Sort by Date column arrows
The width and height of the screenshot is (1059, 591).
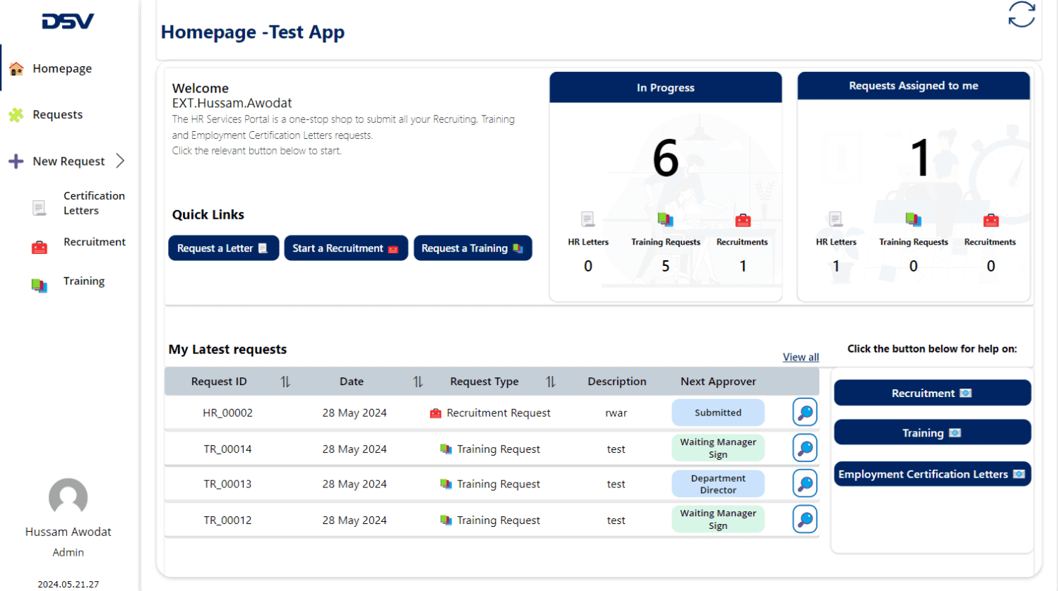point(418,382)
